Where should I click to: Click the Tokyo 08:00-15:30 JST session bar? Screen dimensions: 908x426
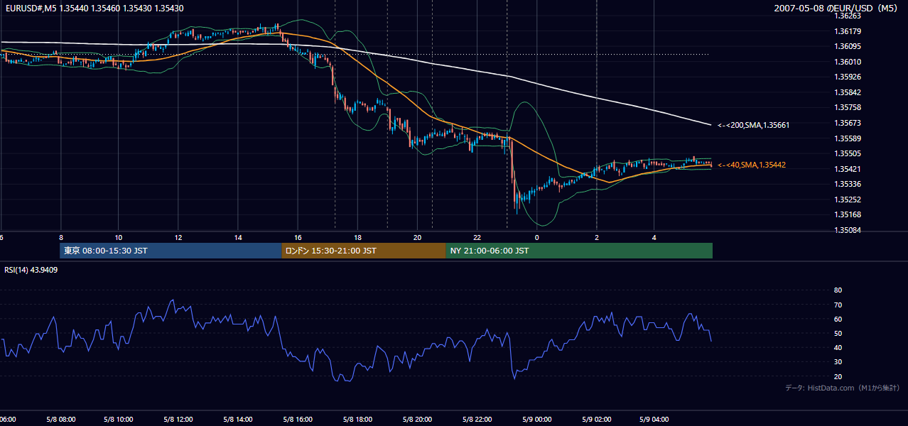(x=171, y=251)
